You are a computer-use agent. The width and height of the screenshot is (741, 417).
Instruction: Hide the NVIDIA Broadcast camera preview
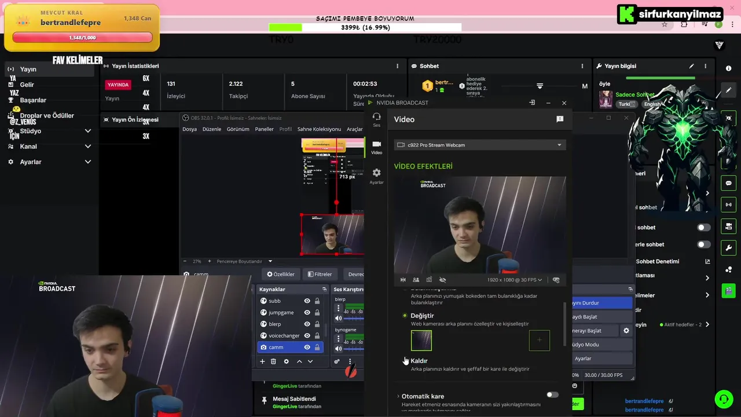click(x=442, y=280)
